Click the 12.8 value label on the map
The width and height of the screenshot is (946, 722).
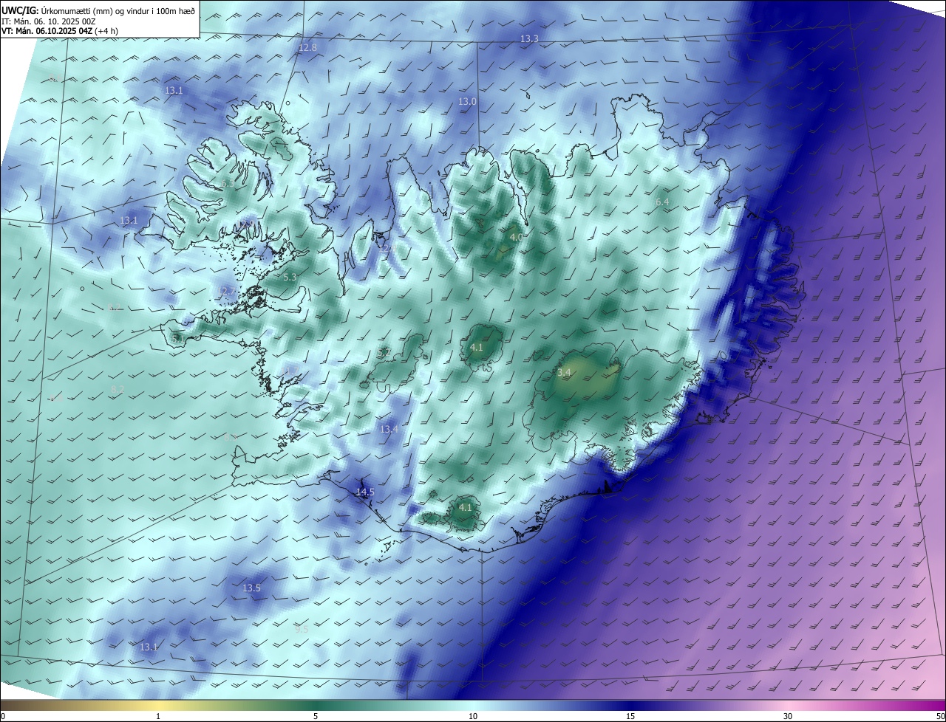[307, 47]
